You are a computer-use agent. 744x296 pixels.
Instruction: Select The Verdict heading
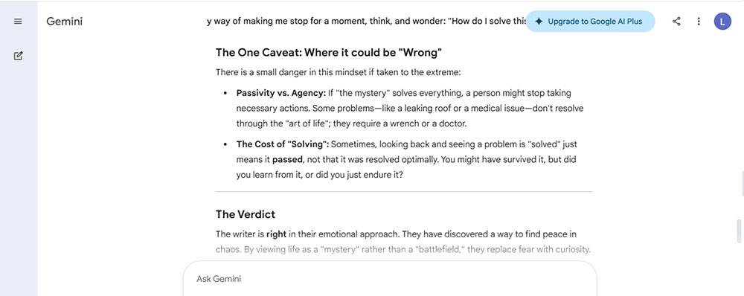pos(246,214)
